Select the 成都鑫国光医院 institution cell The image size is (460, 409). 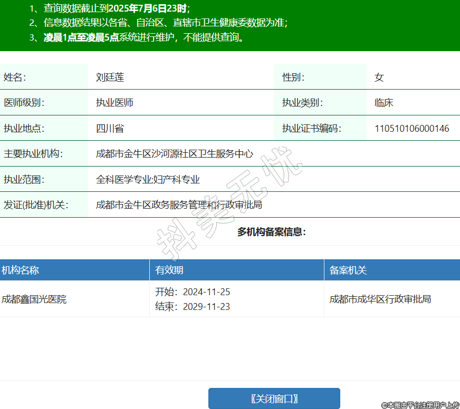pyautogui.click(x=34, y=299)
